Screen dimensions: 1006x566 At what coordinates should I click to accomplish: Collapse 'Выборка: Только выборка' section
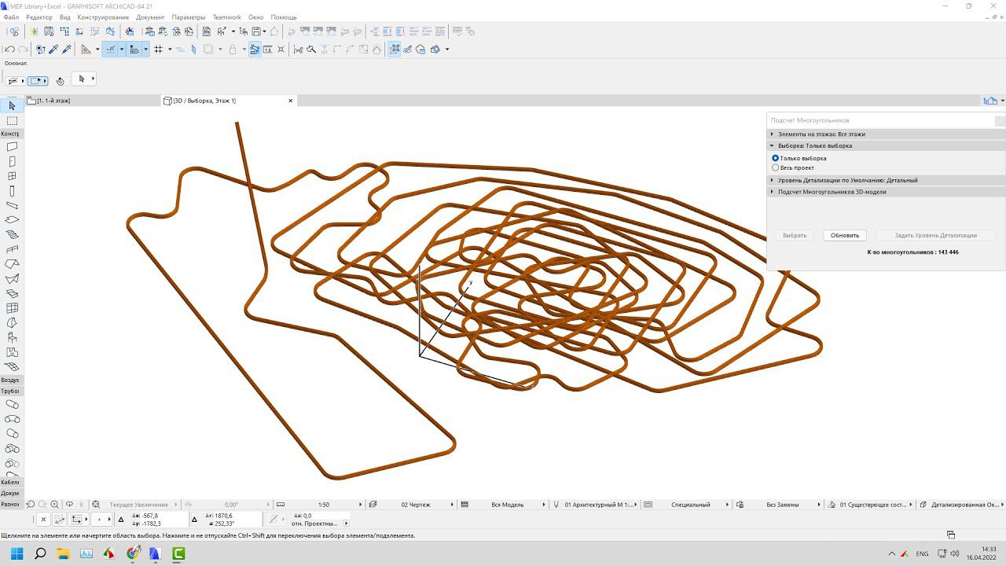886,145
